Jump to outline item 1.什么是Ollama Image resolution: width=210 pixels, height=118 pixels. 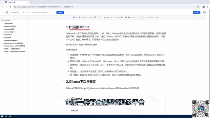click(x=8, y=24)
